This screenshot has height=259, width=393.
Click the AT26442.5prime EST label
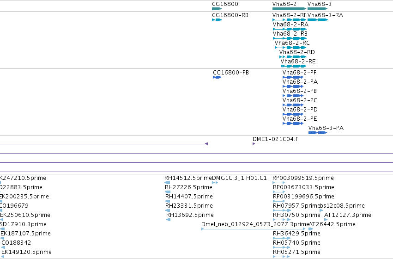pyautogui.click(x=332, y=224)
